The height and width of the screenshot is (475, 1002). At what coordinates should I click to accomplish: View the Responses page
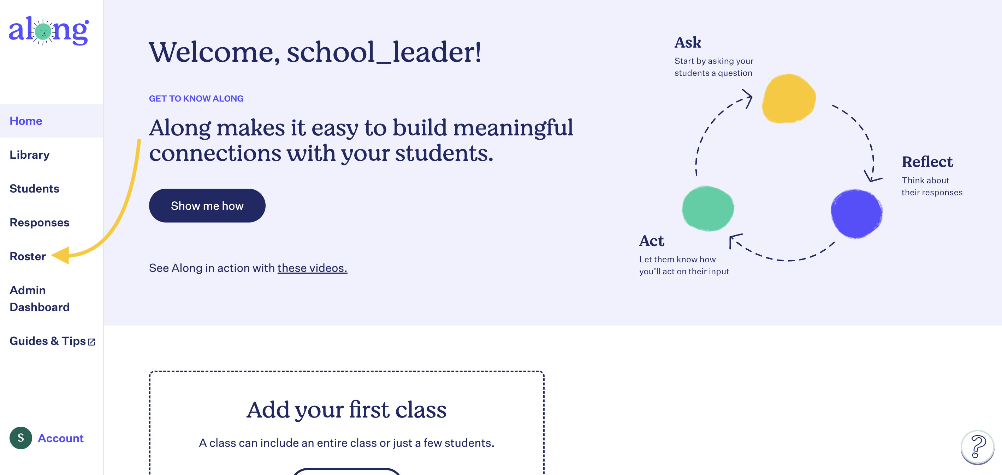point(40,222)
